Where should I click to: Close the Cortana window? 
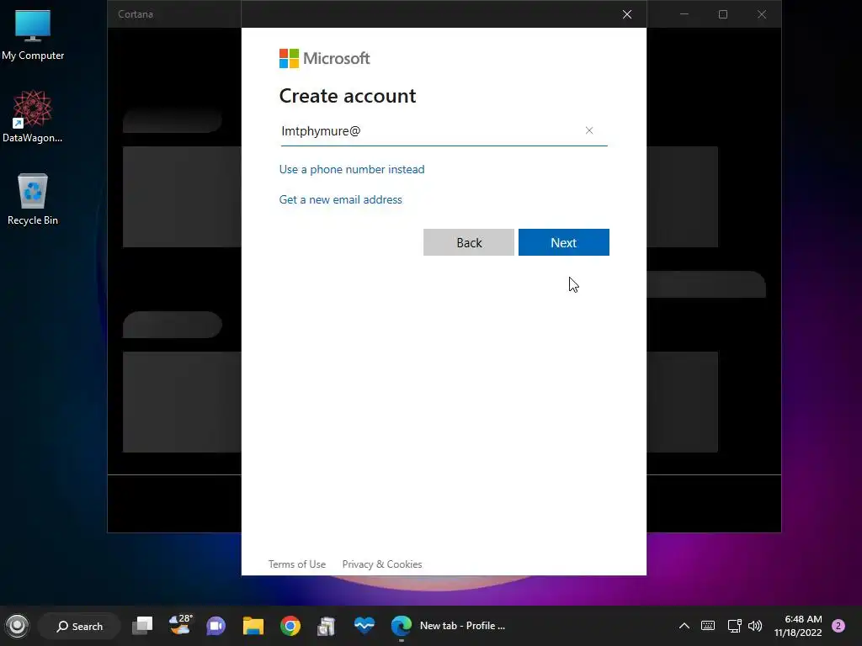[x=761, y=14]
